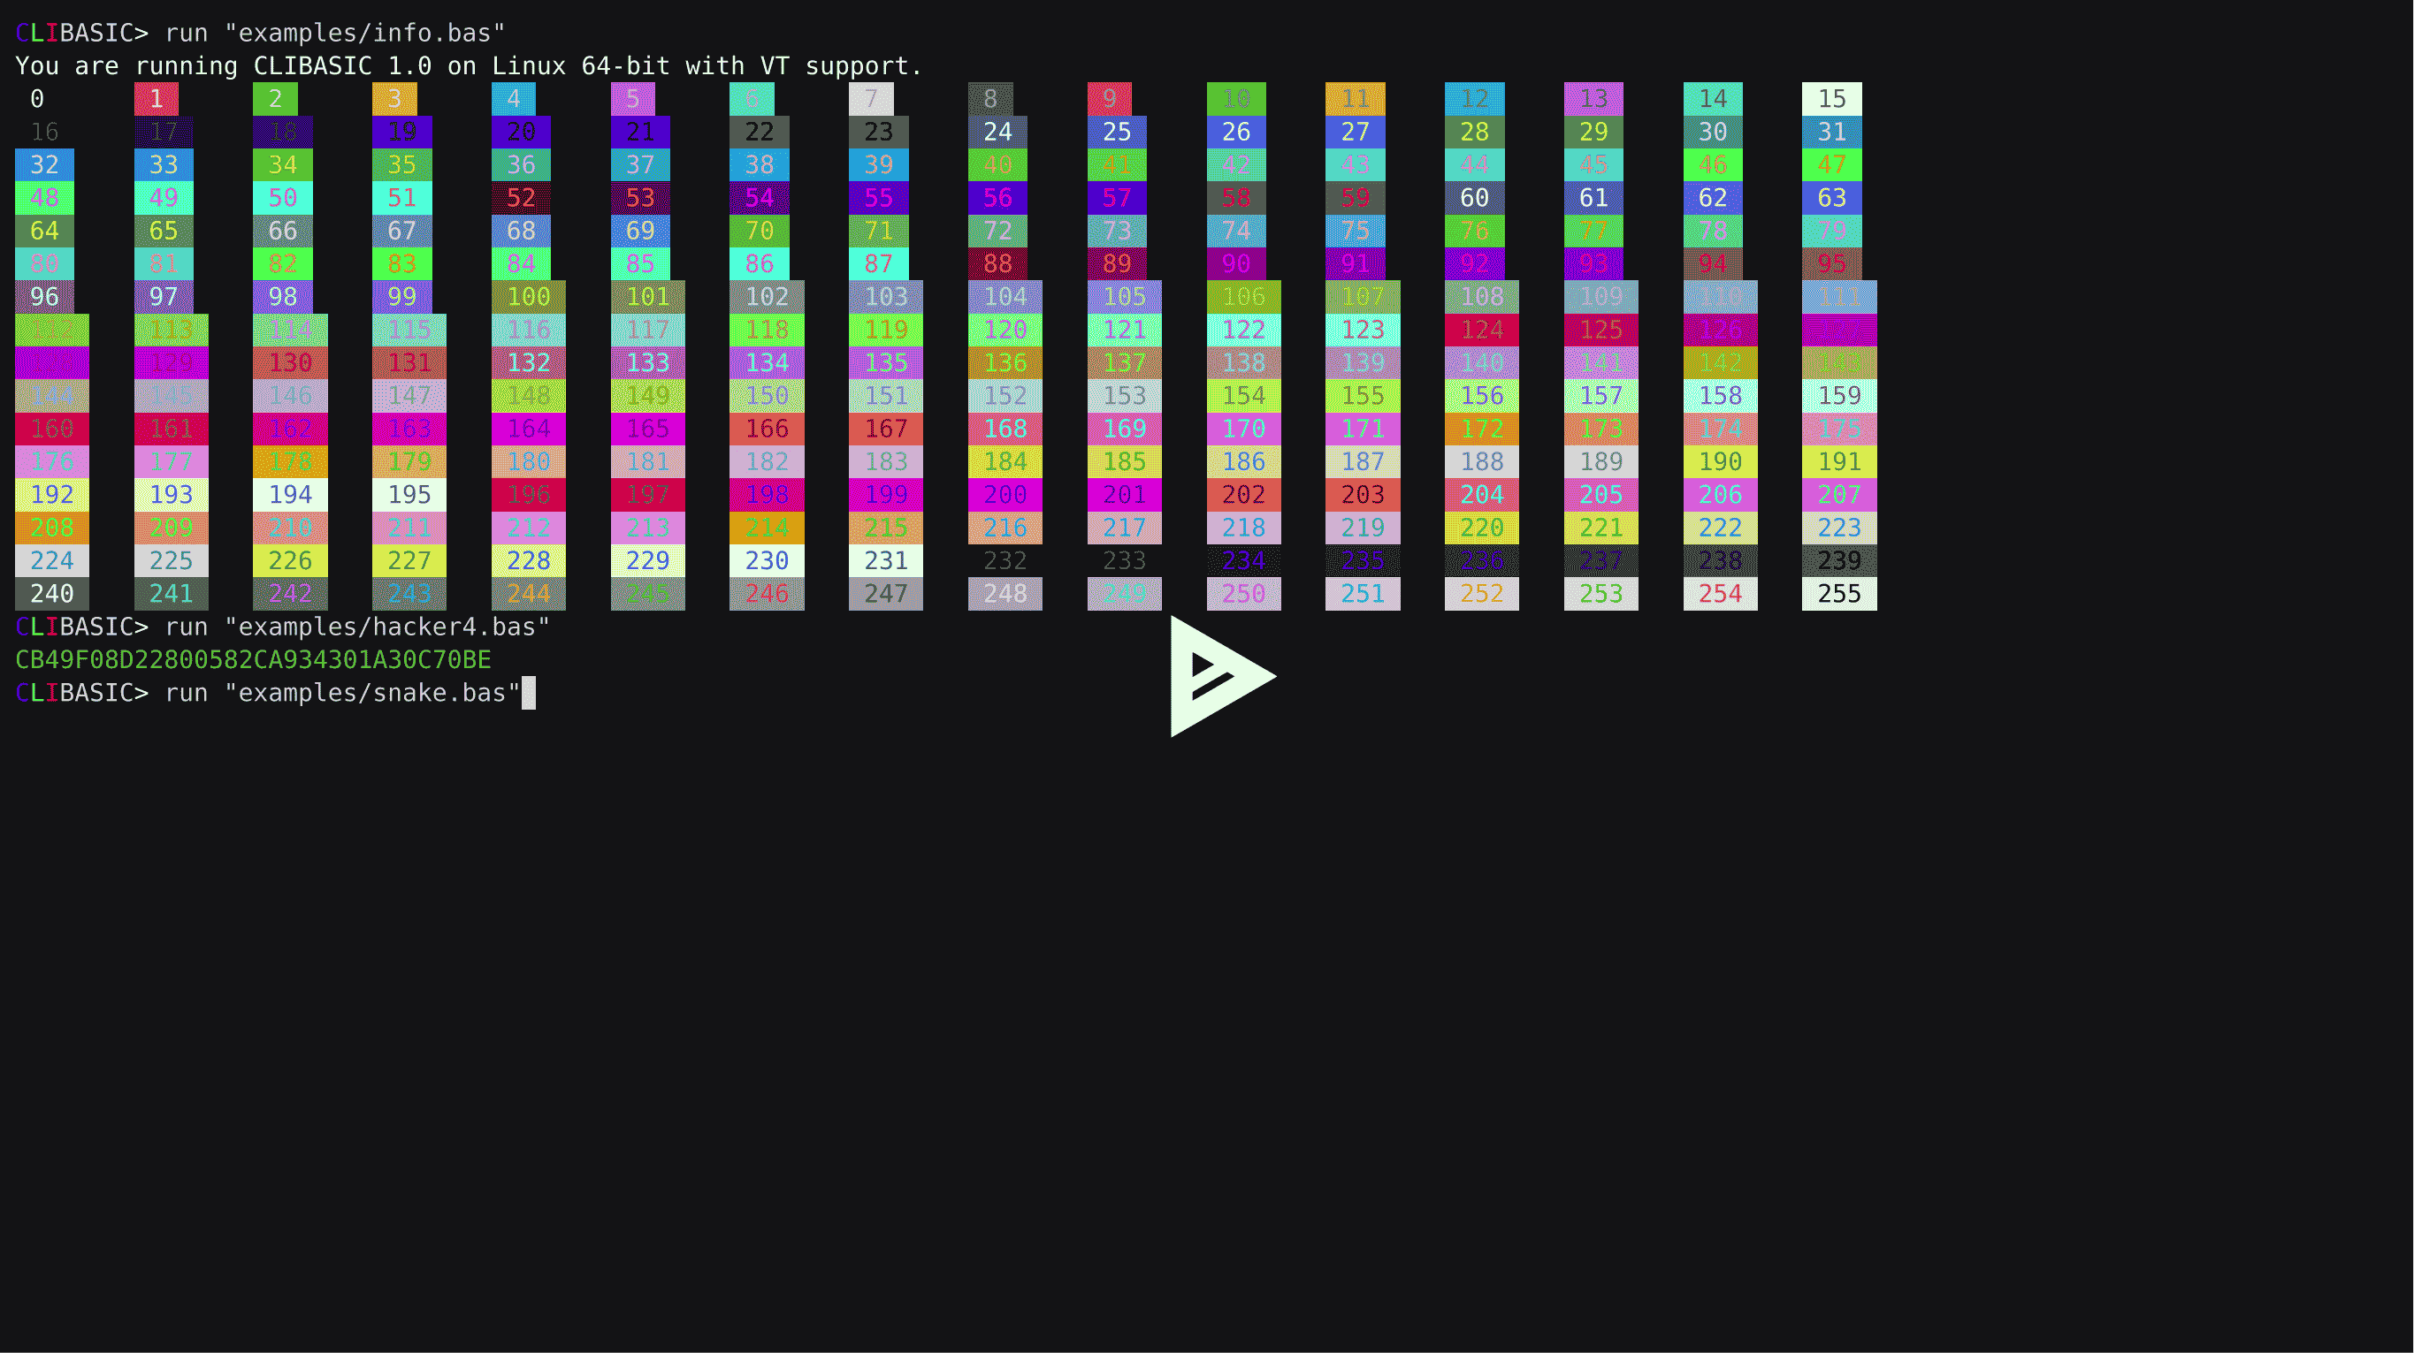Click the asciinema play button overlay
Image resolution: width=2414 pixels, height=1353 pixels.
[1222, 676]
